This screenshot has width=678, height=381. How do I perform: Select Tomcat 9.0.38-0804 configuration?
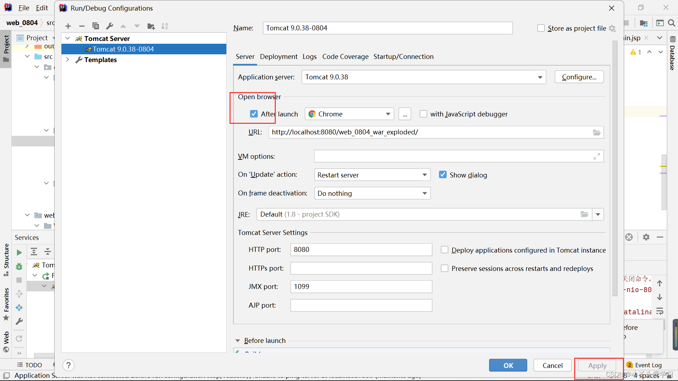(x=144, y=49)
